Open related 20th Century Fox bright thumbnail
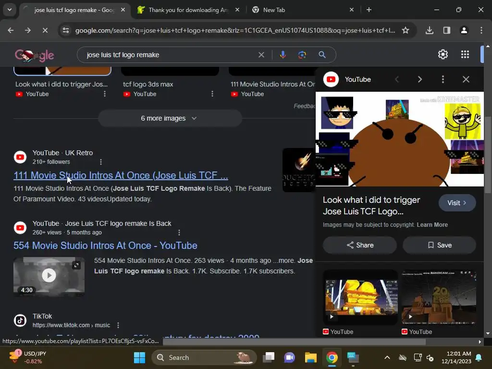The height and width of the screenshot is (369, 492). pos(360,297)
